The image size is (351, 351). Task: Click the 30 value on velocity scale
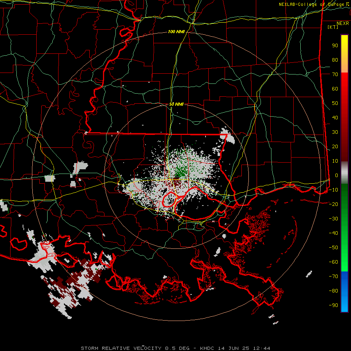335,132
